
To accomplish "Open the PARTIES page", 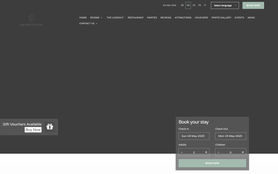I will coord(152,18).
